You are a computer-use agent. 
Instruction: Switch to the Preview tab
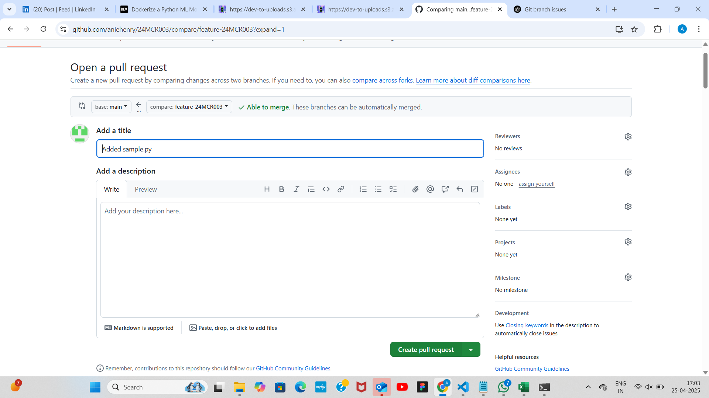point(145,189)
